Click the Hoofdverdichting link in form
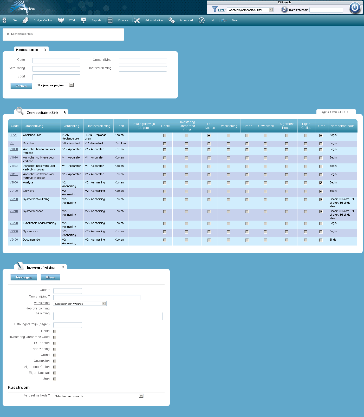Screen dimensions: 364x417 (x=38, y=308)
